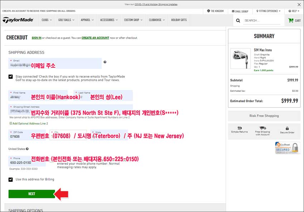
Task: Click the Simple Returns arrow icon
Action: tap(239, 128)
